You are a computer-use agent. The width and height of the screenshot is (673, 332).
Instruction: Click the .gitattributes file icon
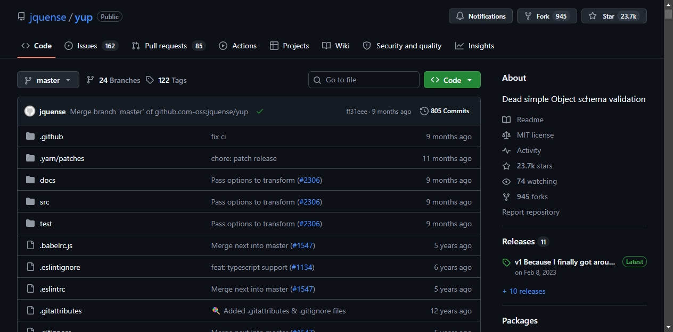pos(30,311)
